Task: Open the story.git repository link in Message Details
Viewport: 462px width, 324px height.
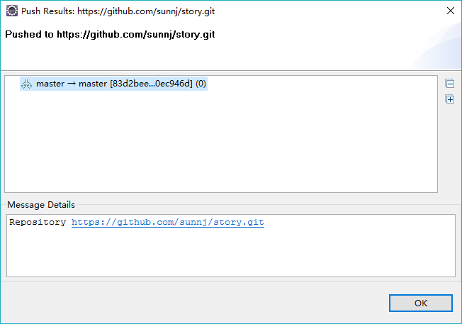Action: 168,222
